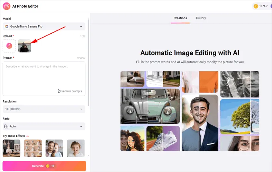This screenshot has height=172, width=272.
Task: Click the upload arrow icon button
Action: [x=9, y=46]
